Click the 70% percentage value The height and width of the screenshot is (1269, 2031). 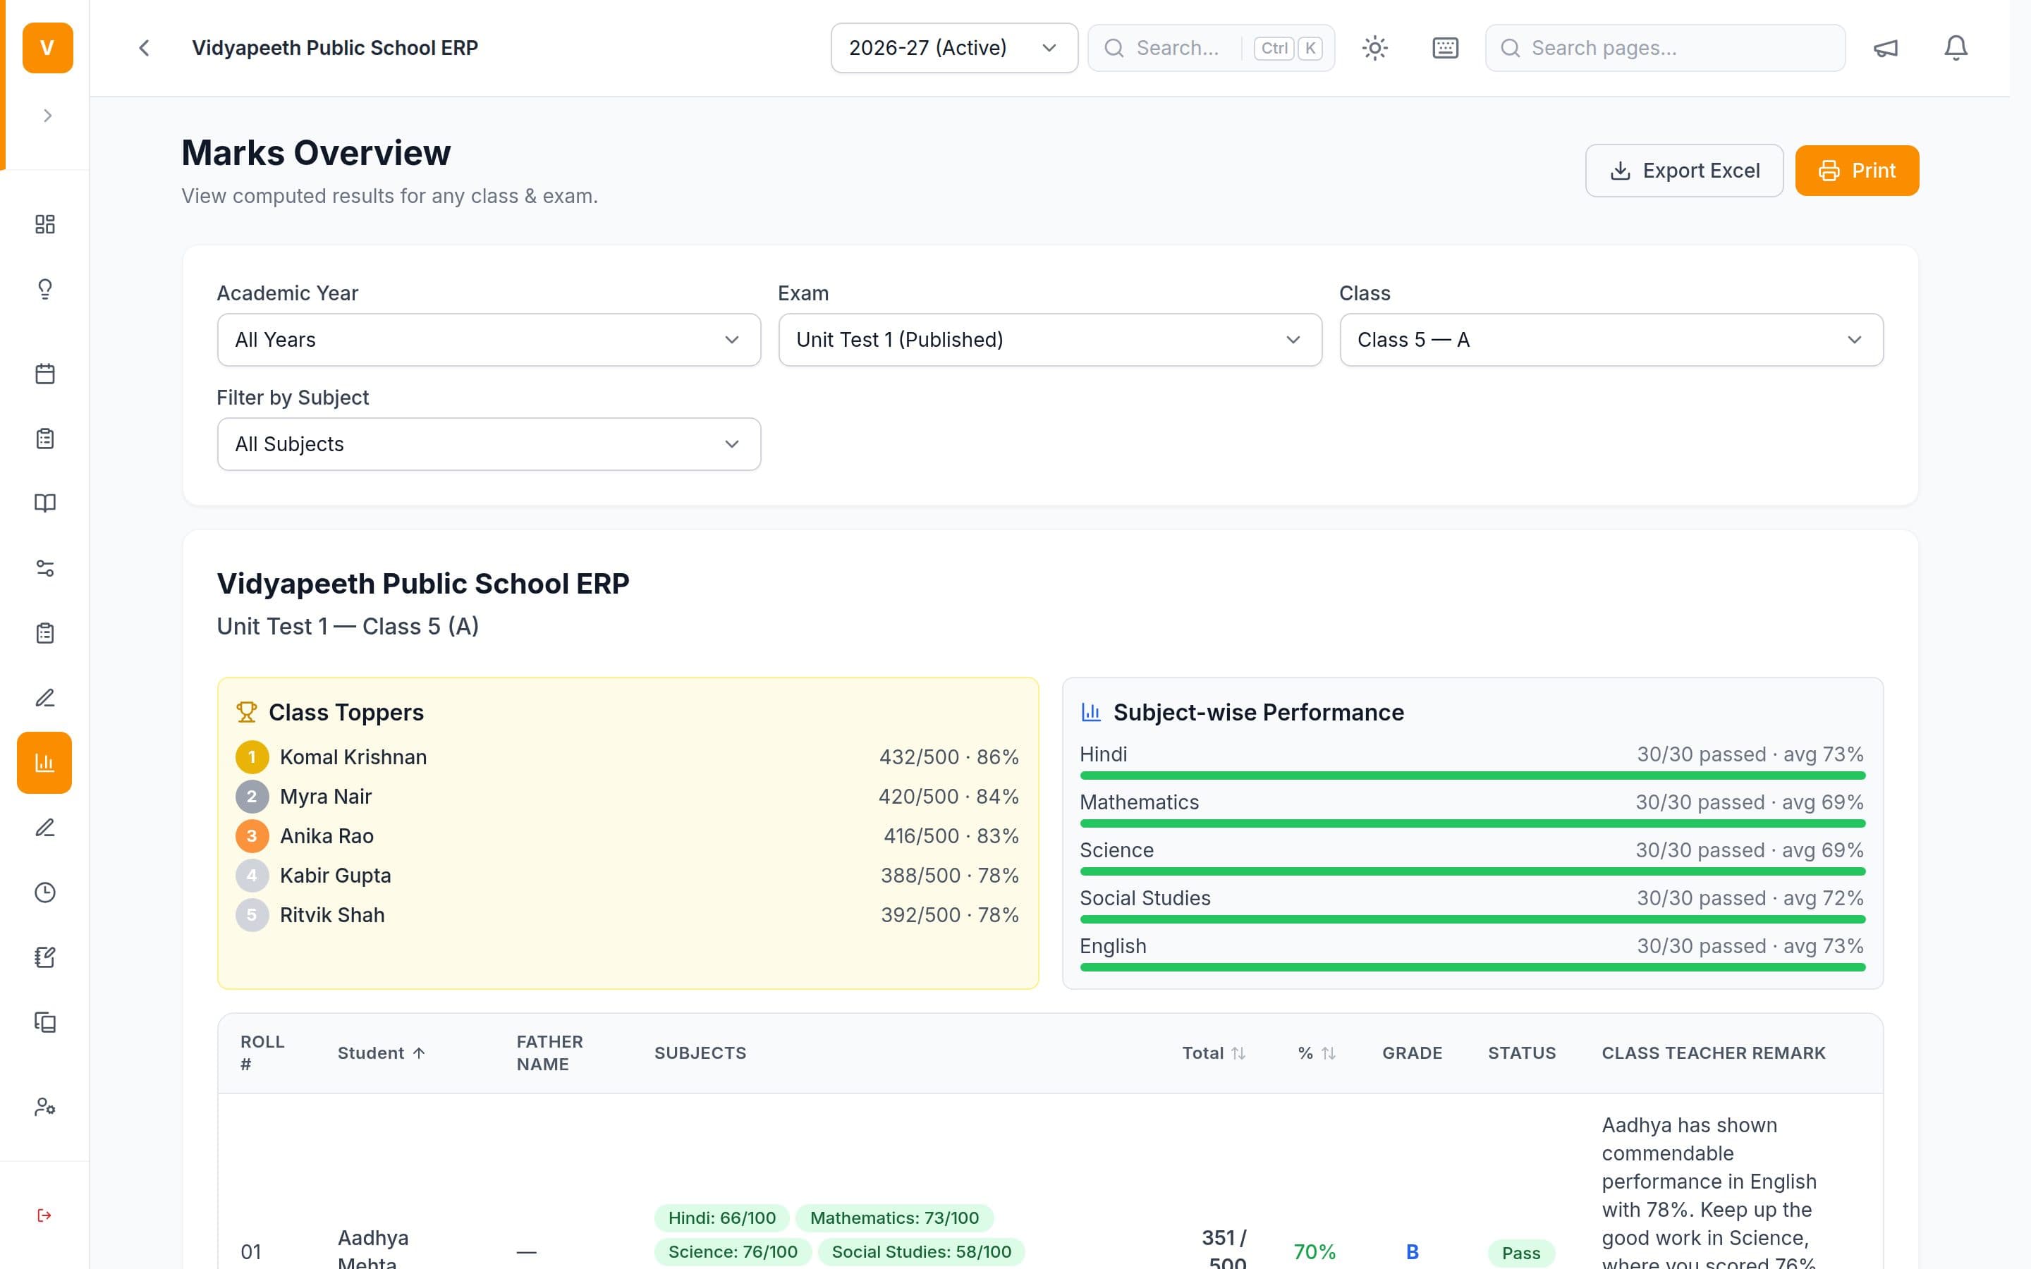tap(1315, 1252)
